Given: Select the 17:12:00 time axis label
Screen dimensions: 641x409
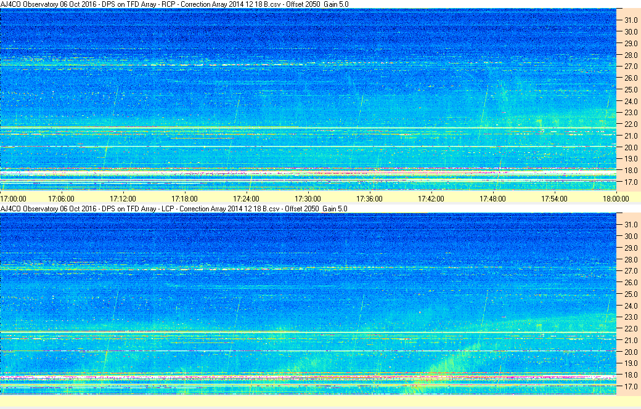Looking at the screenshot, I should pos(123,198).
